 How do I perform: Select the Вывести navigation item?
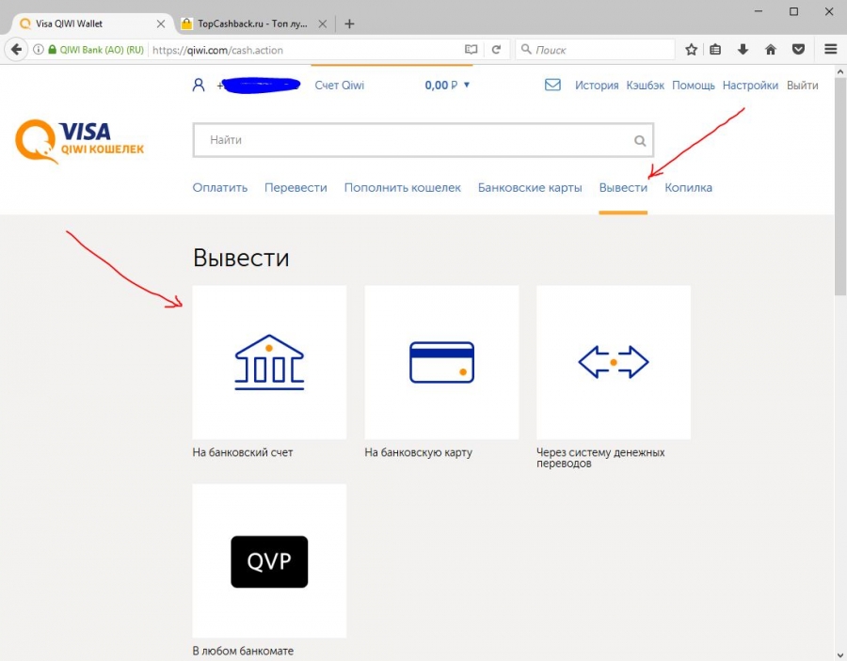(623, 188)
